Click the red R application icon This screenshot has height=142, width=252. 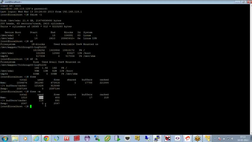click(67, 138)
